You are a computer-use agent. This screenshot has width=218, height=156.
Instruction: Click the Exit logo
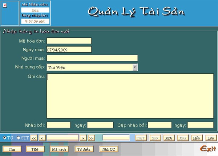pos(207,148)
